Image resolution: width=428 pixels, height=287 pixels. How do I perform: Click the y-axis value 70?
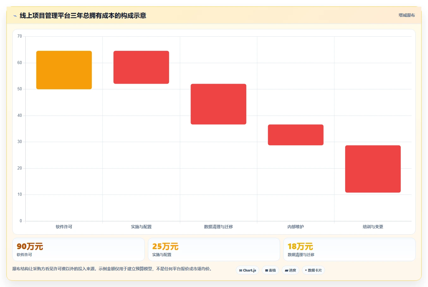20,36
